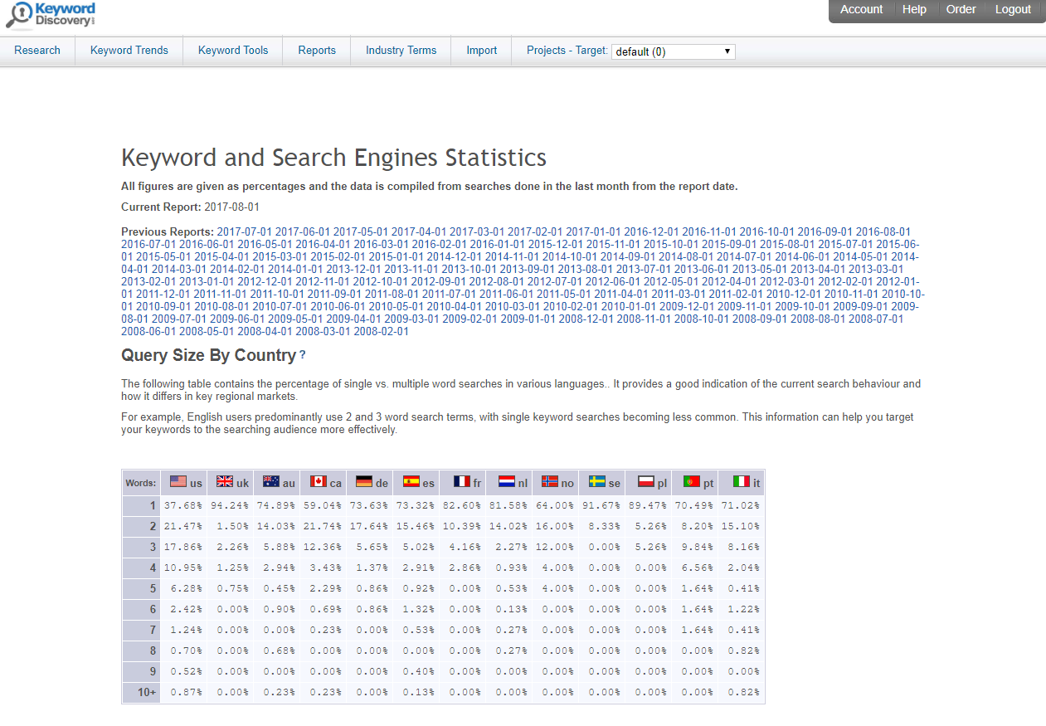Click the Research navigation item
1046x726 pixels.
point(37,51)
